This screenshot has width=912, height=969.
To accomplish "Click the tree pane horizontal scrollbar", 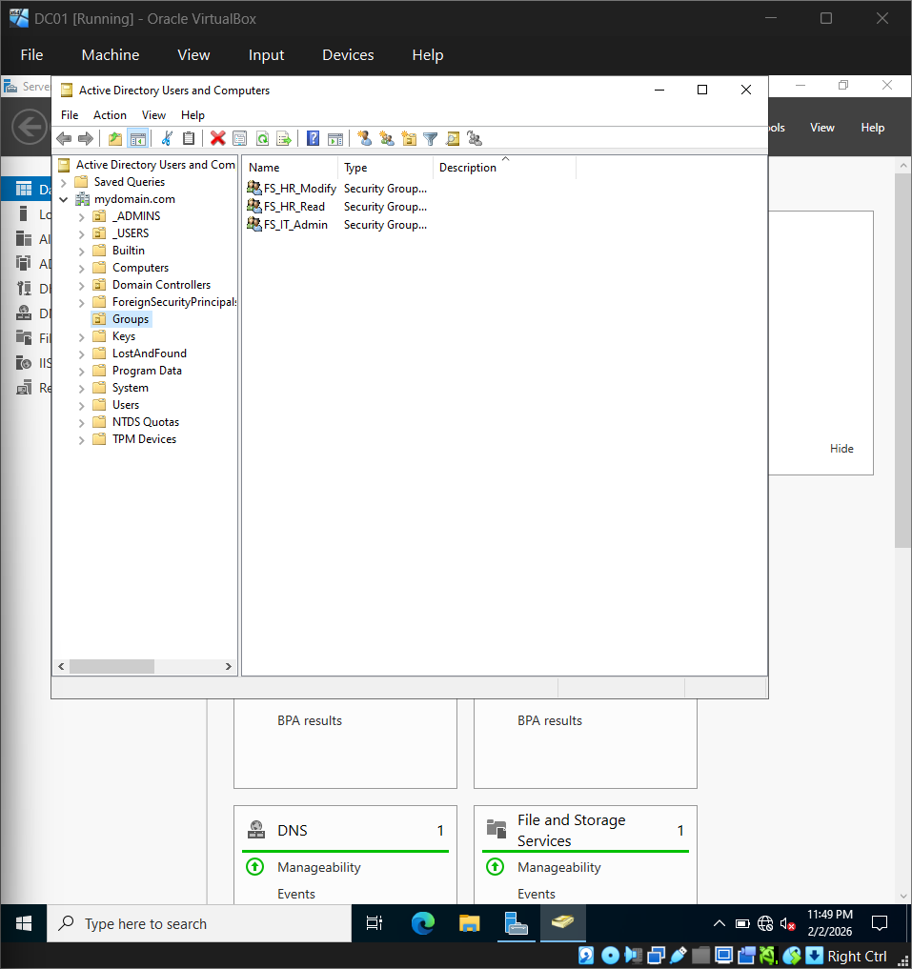I will [x=111, y=666].
